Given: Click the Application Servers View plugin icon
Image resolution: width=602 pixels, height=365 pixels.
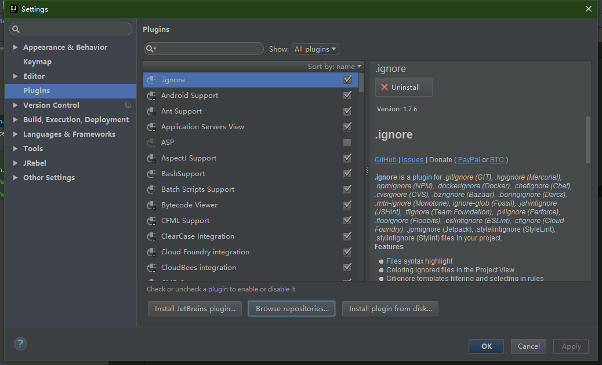Looking at the screenshot, I should tap(151, 126).
